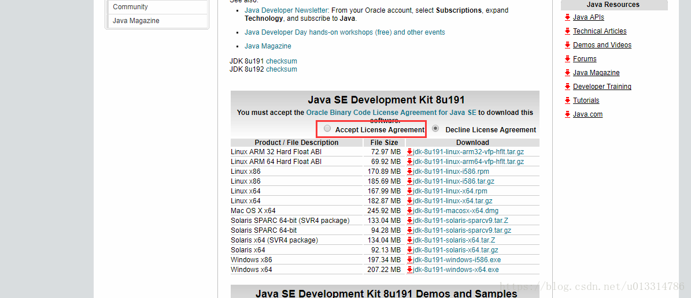Open Community in the left sidebar
Image resolution: width=691 pixels, height=298 pixels.
click(130, 7)
